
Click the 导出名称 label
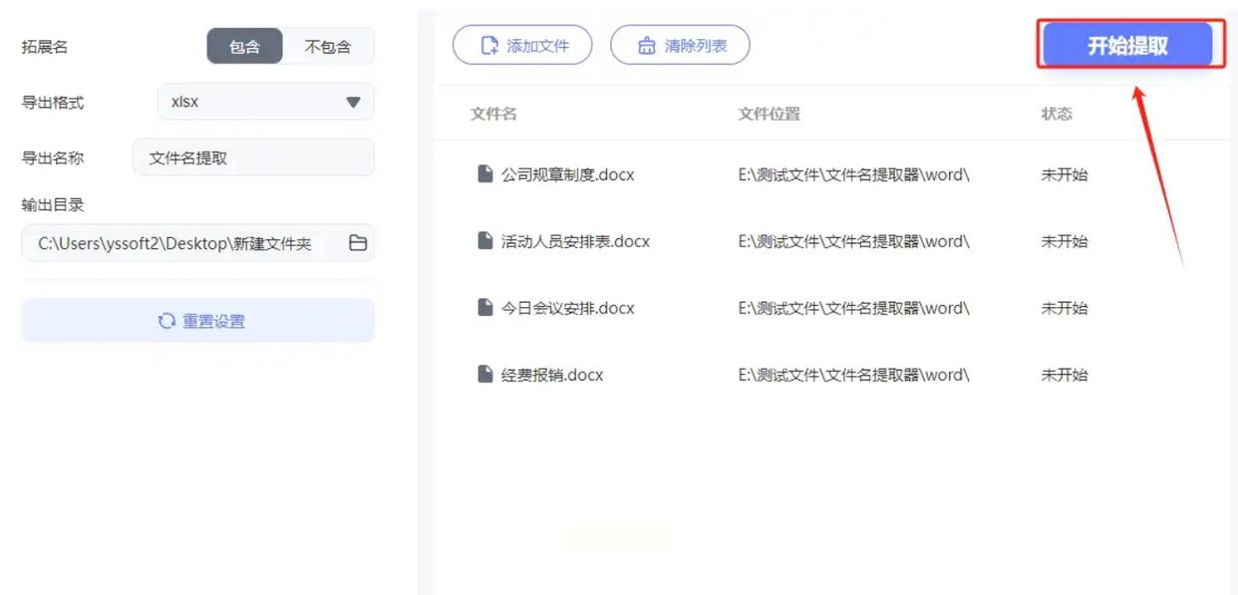point(53,157)
